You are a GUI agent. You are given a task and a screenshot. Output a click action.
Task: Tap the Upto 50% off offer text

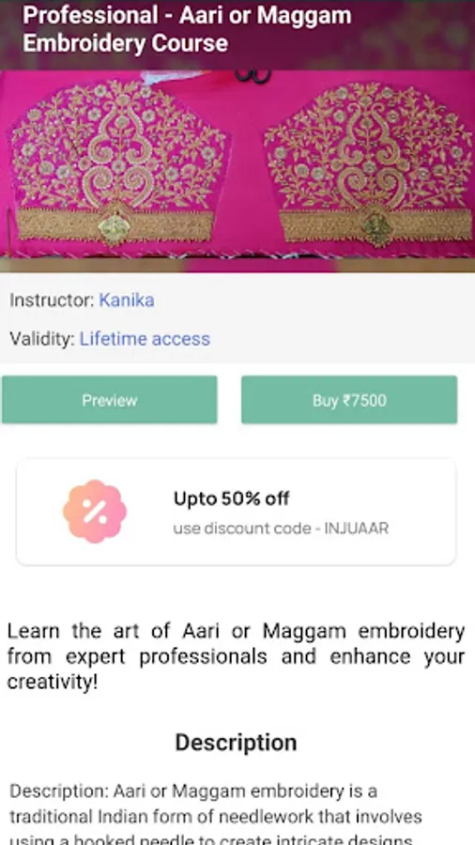point(231,499)
